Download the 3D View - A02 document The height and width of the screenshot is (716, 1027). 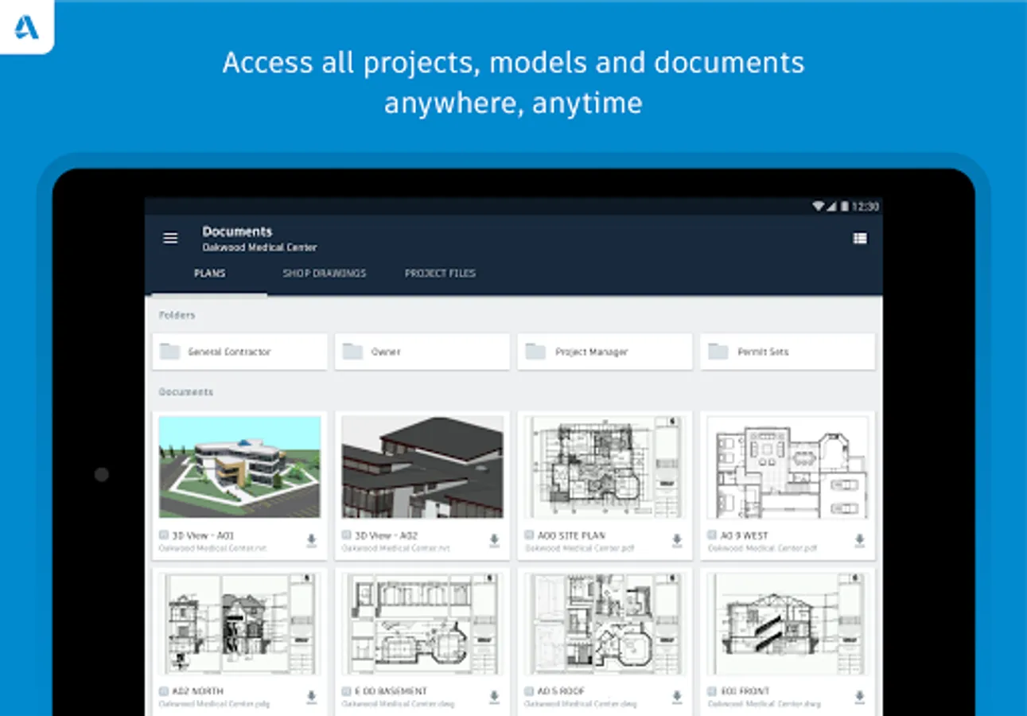coord(494,541)
